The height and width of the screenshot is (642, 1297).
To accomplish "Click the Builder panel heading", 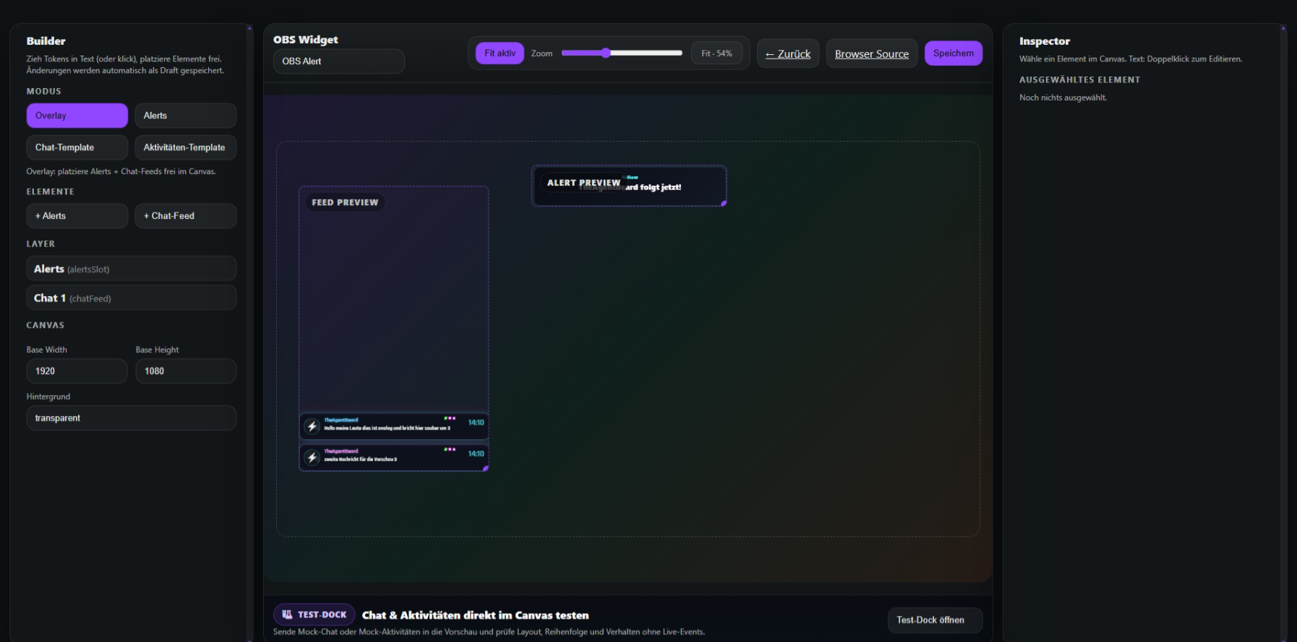I will 46,41.
